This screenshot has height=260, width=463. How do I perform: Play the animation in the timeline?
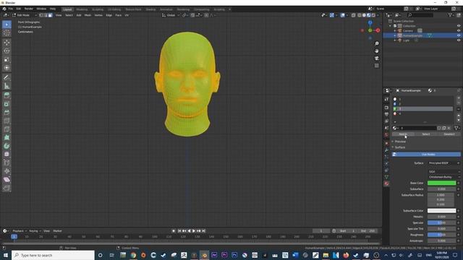(194, 231)
